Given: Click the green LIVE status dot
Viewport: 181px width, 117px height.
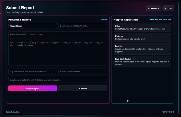Looking at the screenshot, I should tap(165, 8).
